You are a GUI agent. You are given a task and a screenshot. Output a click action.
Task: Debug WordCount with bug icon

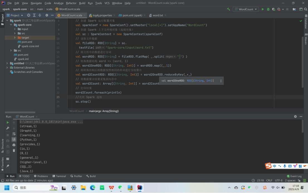point(268,9)
